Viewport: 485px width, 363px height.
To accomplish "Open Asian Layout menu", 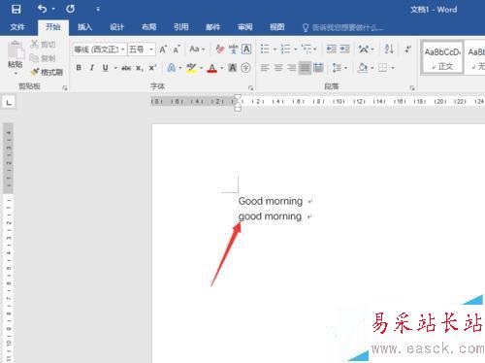I will (366, 49).
